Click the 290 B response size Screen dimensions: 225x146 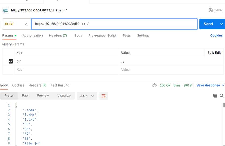point(188,85)
